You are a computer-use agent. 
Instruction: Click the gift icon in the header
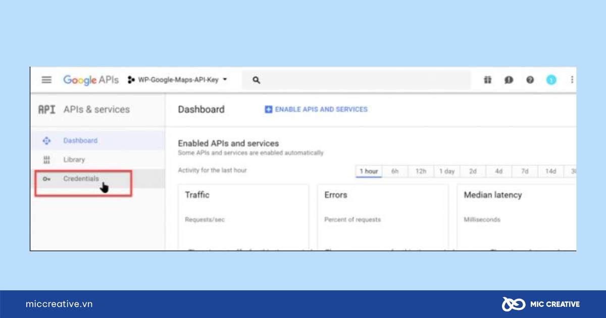pyautogui.click(x=487, y=80)
